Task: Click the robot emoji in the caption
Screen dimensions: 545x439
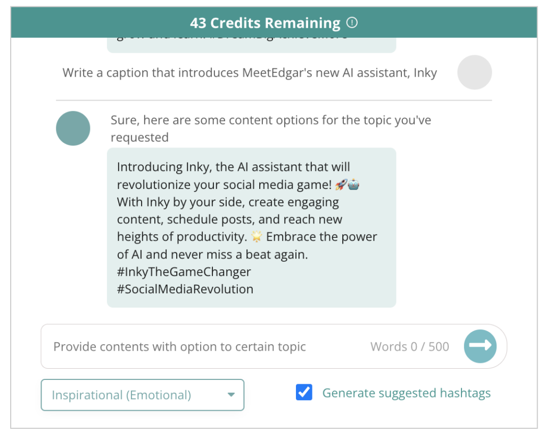Action: click(354, 185)
